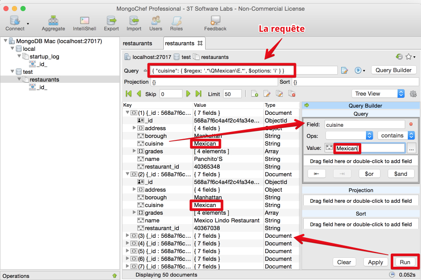Collapse document (1) row
Viewport: 421px width, 280px height.
coord(128,112)
